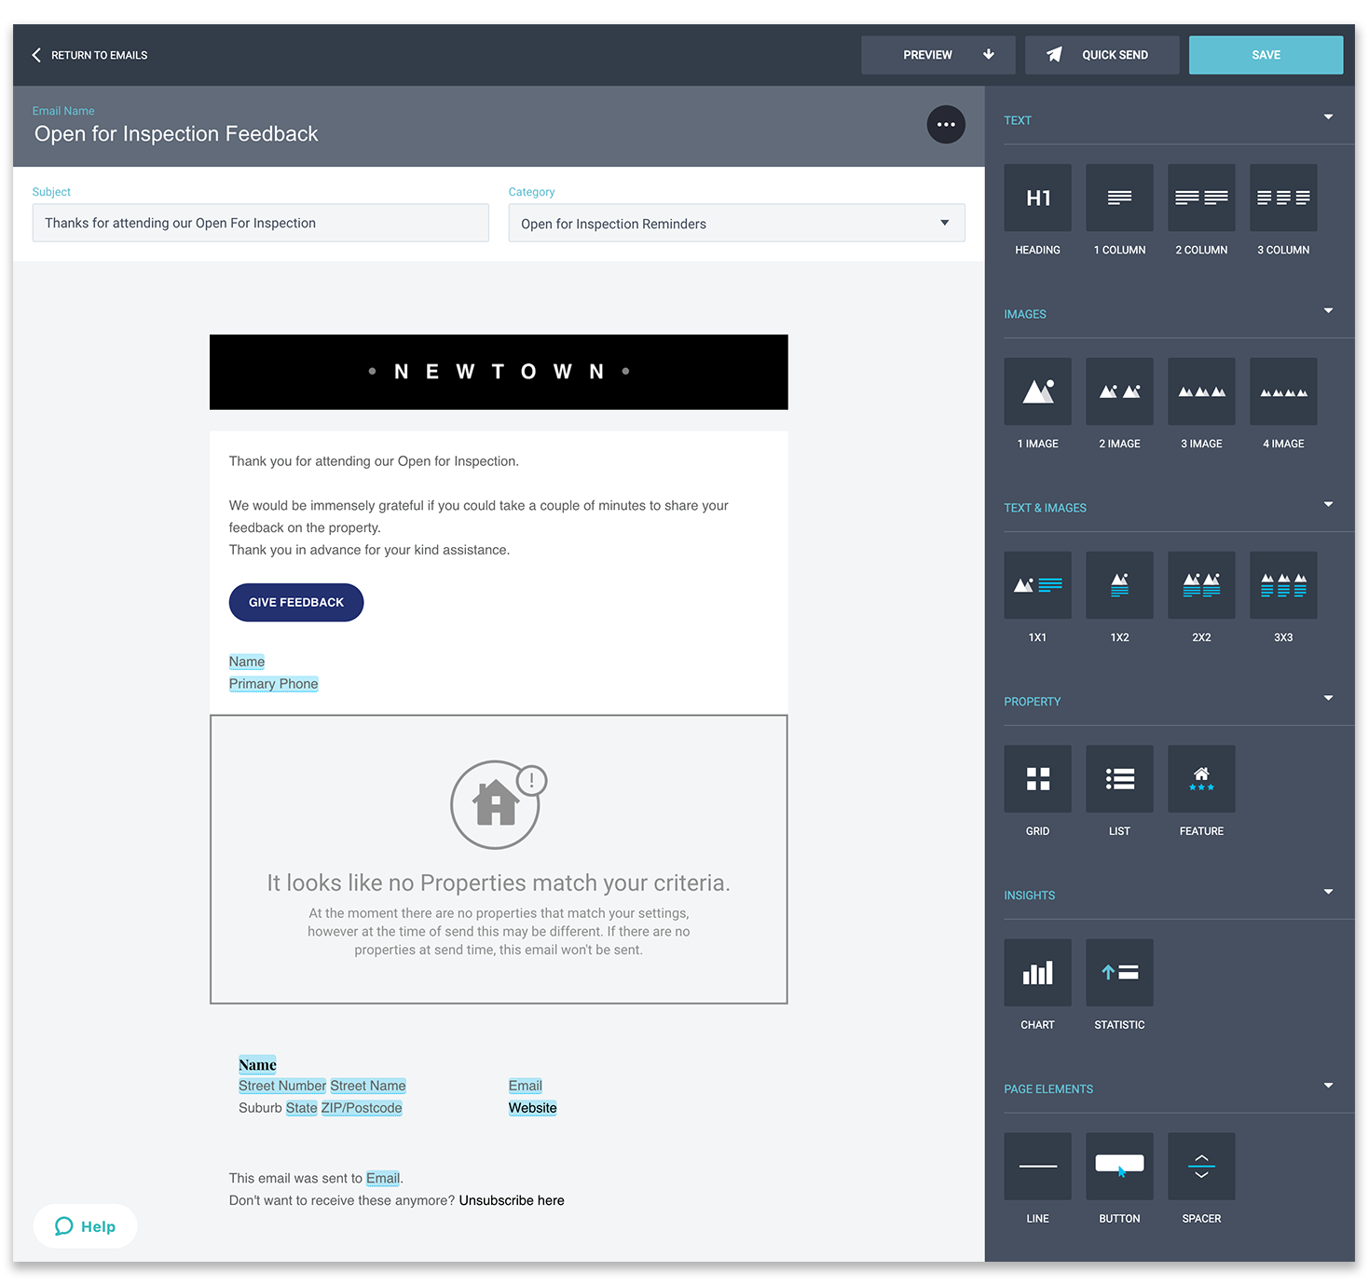Viewport: 1369px width, 1286px height.
Task: Insert the 2X2 text and image block
Action: tap(1201, 585)
